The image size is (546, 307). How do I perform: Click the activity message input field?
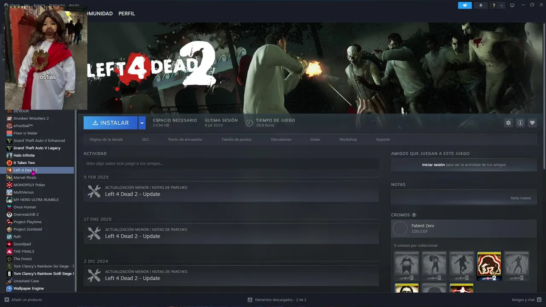click(x=231, y=163)
